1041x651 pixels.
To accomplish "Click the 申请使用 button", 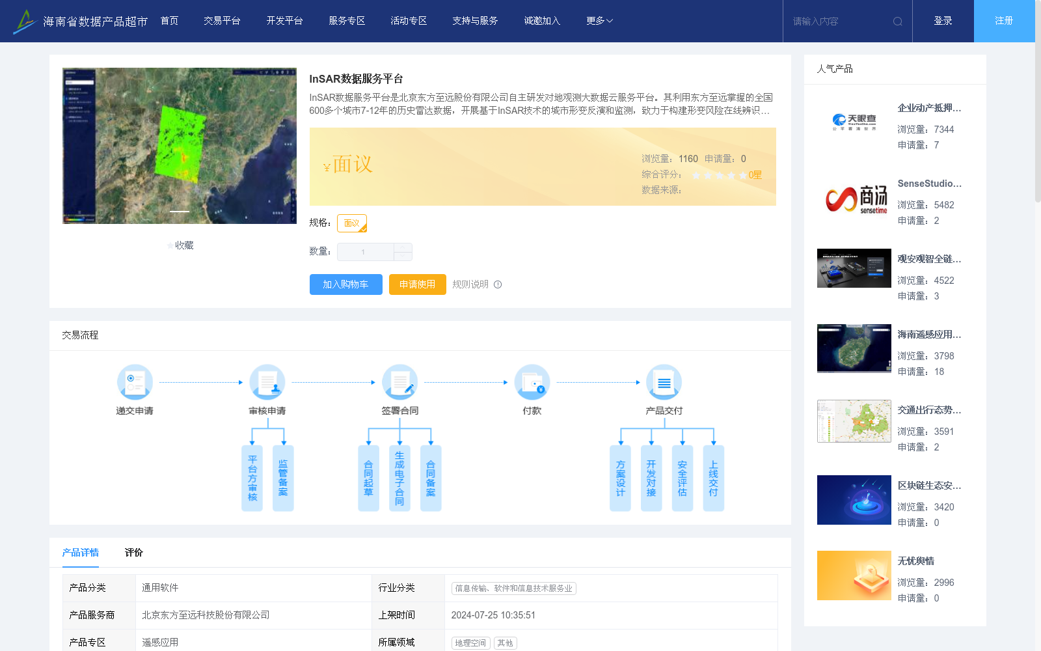I will (x=417, y=284).
